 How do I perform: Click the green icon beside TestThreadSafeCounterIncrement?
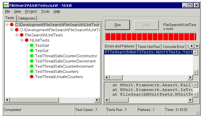pos(31,66)
